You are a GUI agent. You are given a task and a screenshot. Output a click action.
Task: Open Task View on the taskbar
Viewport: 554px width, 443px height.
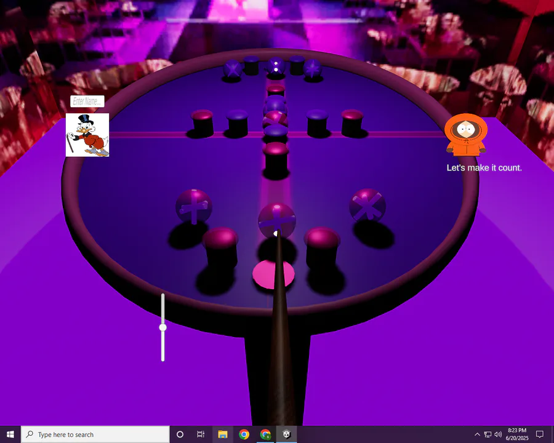(x=201, y=434)
